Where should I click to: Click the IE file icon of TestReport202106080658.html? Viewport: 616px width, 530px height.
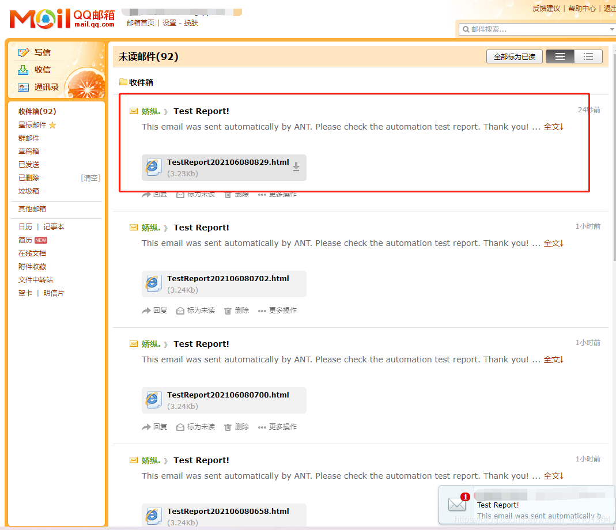pyautogui.click(x=153, y=516)
